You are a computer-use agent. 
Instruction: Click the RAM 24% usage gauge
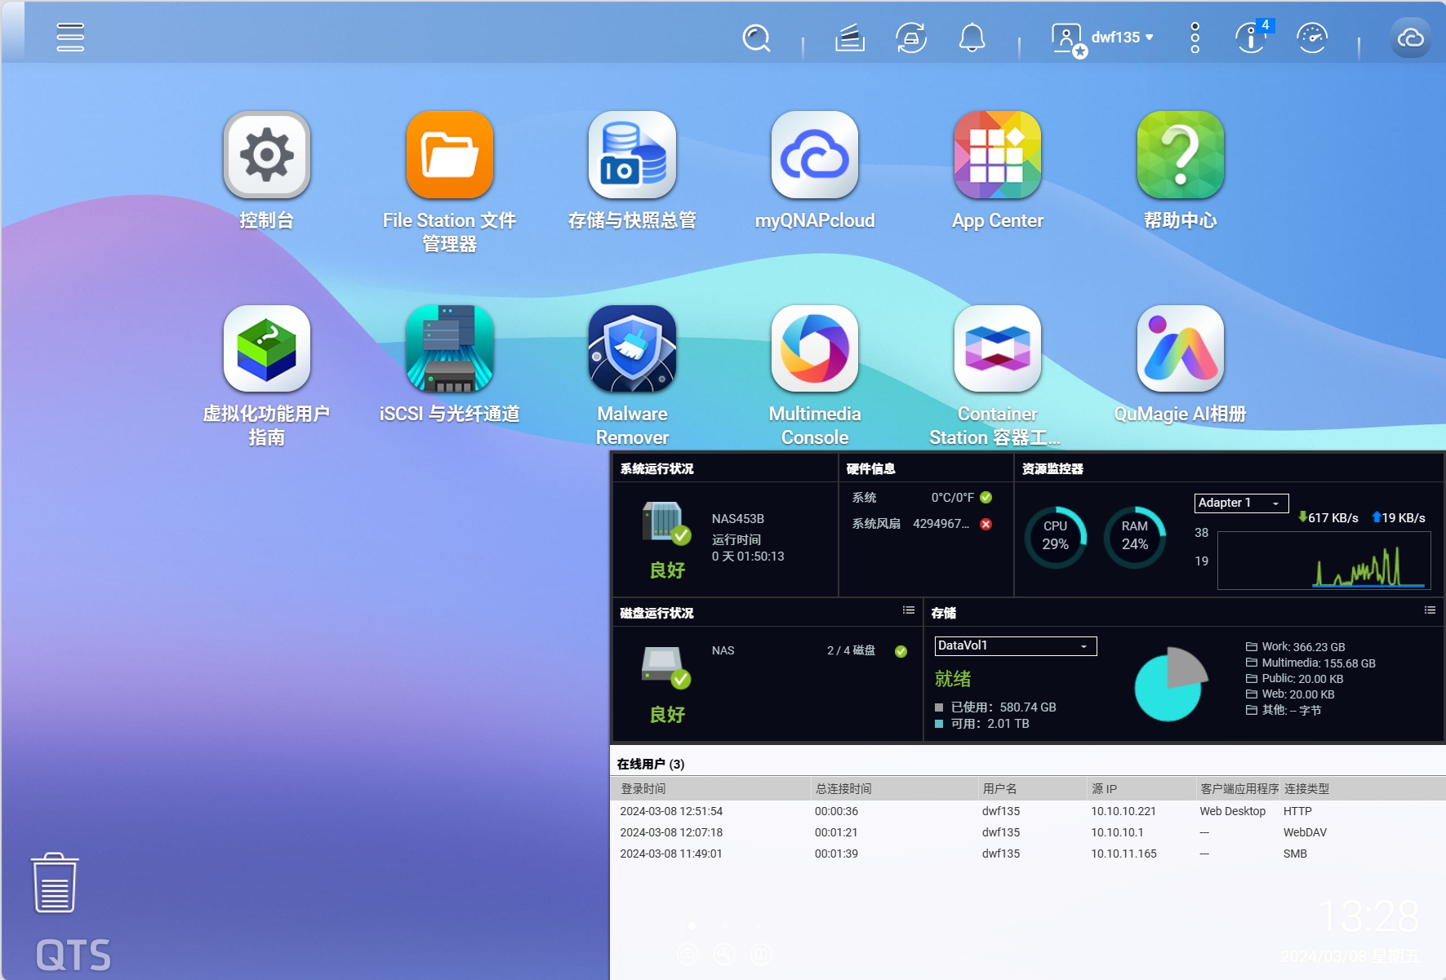(1135, 537)
